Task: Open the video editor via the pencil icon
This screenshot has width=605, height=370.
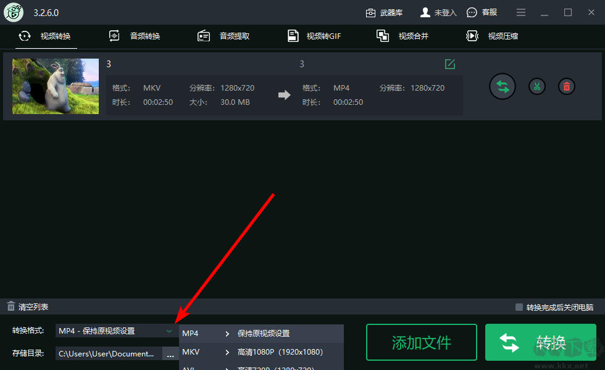Action: coord(449,64)
